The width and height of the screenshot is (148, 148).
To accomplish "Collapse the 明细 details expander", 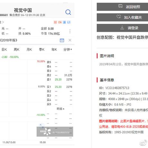I will pos(60,109).
